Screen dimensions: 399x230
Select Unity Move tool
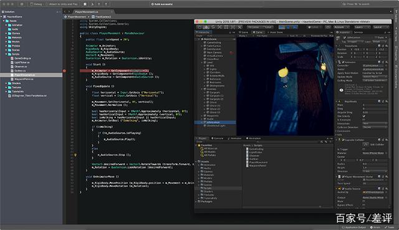tap(206, 27)
